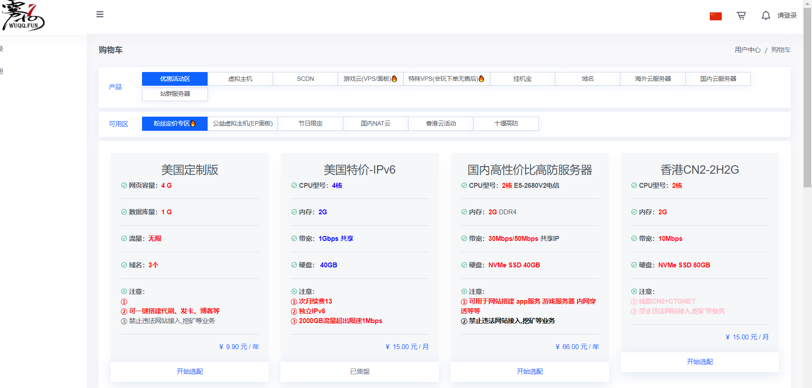Select the 十堰高防 zone tab

(506, 124)
